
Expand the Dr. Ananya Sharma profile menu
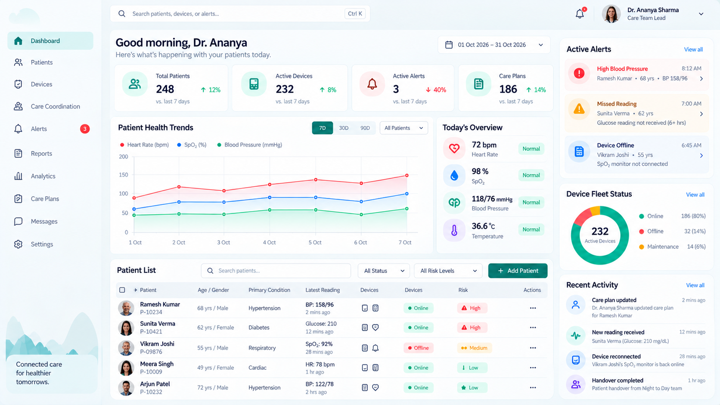point(701,14)
